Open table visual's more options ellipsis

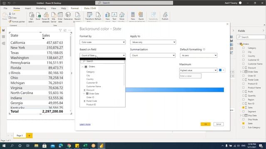click(70, 30)
